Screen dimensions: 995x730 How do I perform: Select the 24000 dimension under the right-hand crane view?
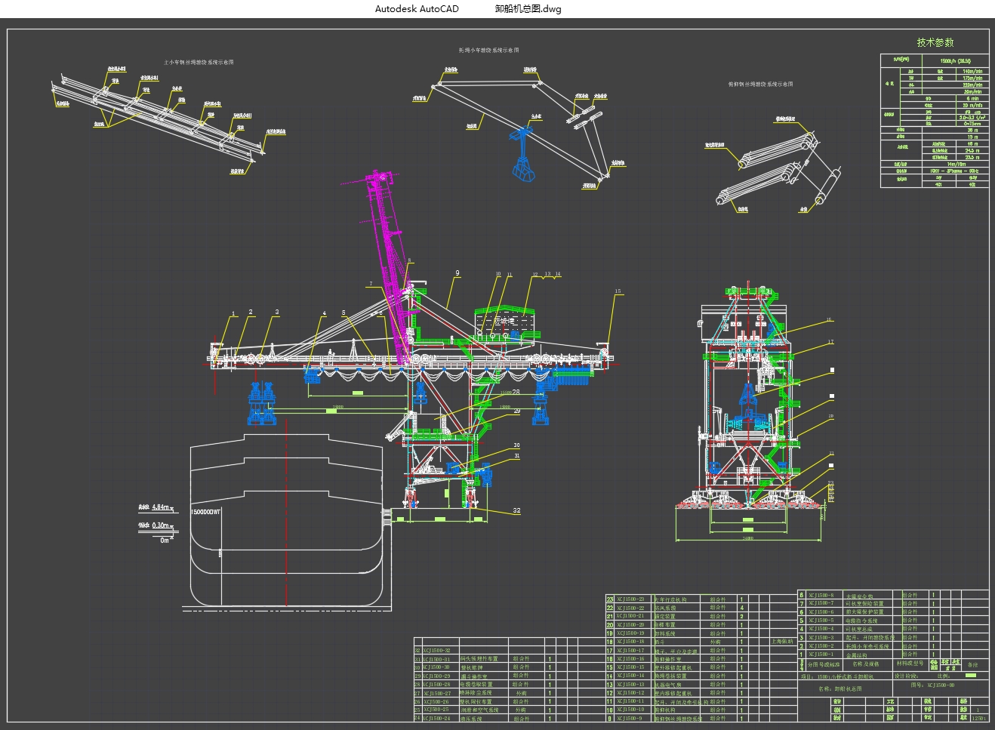coord(747,539)
